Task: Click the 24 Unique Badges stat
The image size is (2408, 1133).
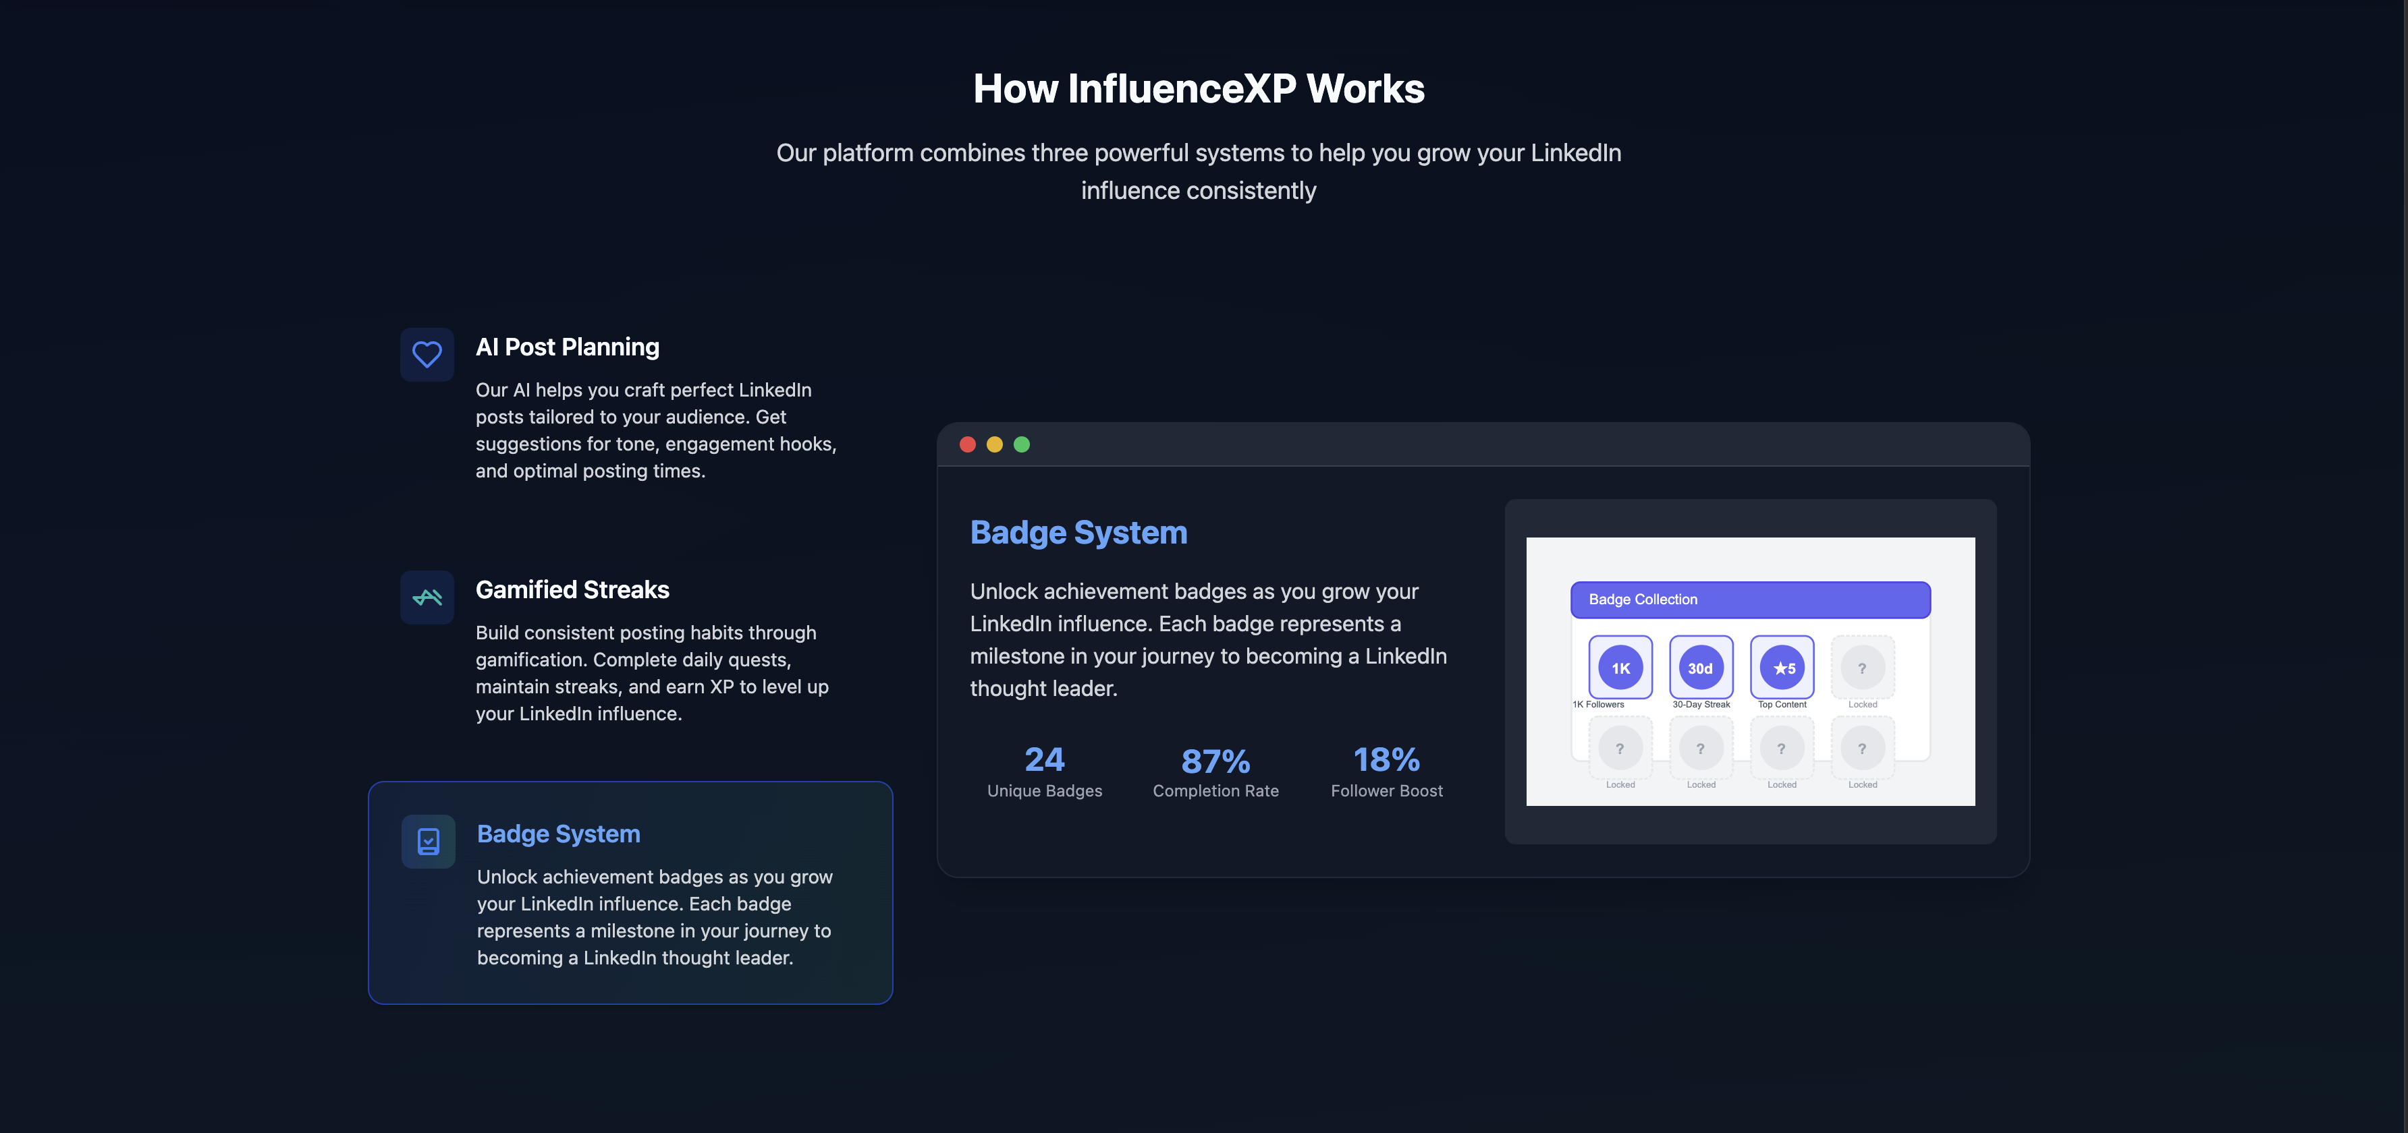Action: 1044,771
